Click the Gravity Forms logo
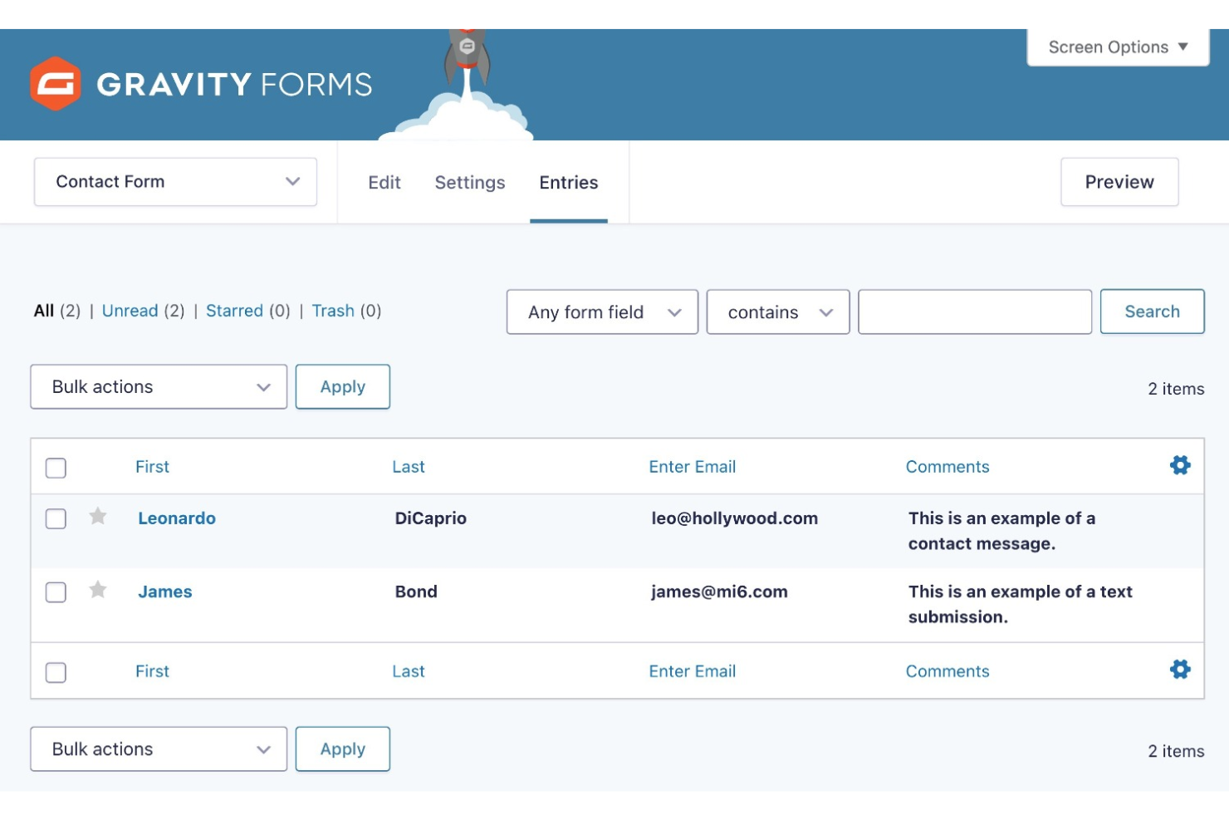Screen dimensions: 1229x820 pos(55,83)
